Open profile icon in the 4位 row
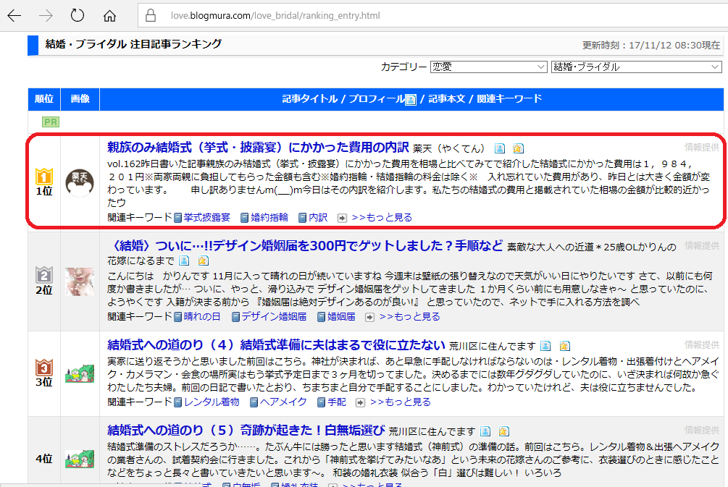 coord(485,431)
